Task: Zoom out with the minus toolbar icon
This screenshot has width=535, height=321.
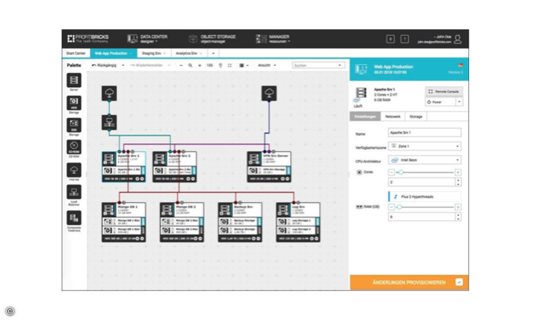Action: (181, 66)
